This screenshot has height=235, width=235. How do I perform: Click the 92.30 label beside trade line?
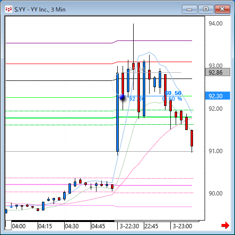click(137, 99)
